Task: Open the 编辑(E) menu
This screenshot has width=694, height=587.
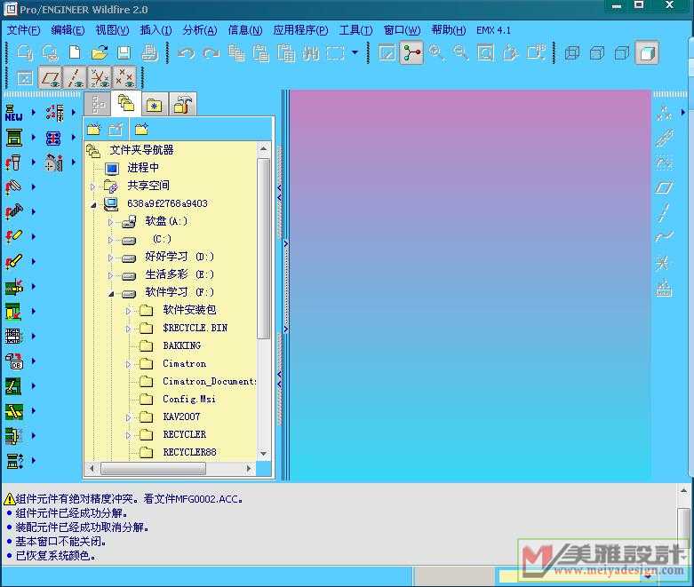Action: [x=68, y=30]
